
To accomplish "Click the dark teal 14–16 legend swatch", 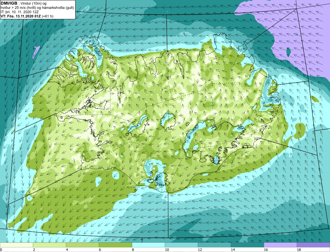I will tap(247, 245).
